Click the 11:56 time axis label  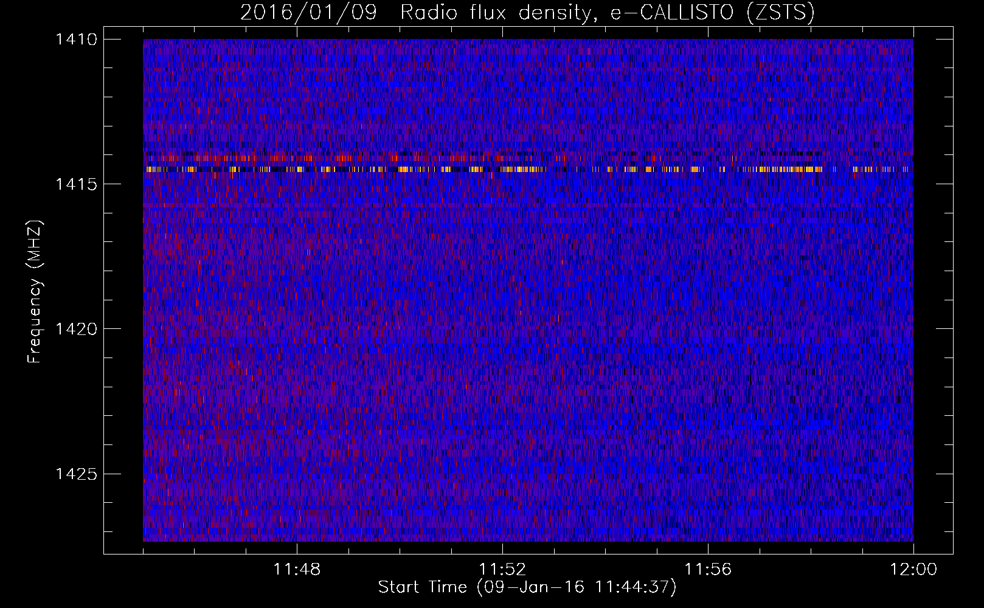coord(708,570)
